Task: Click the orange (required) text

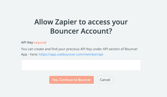Action: pos(40,43)
